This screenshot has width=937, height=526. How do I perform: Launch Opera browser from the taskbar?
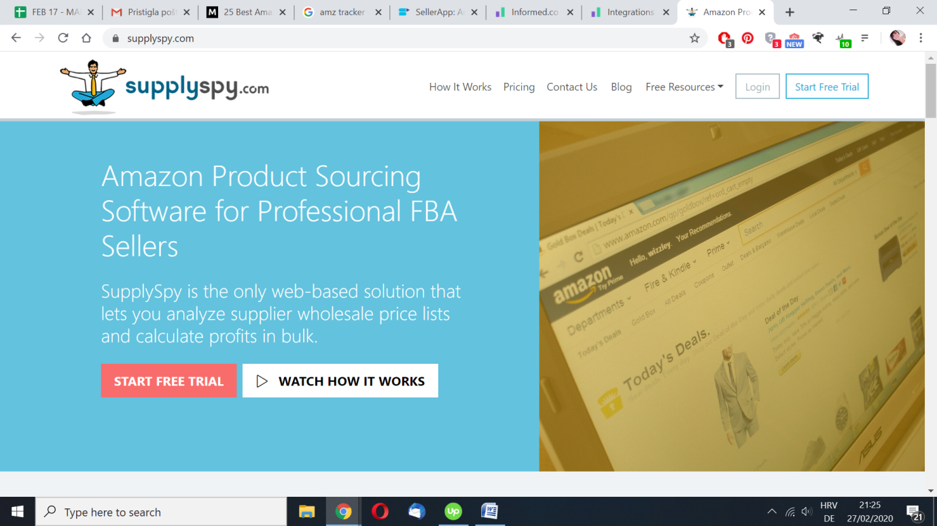tap(380, 511)
